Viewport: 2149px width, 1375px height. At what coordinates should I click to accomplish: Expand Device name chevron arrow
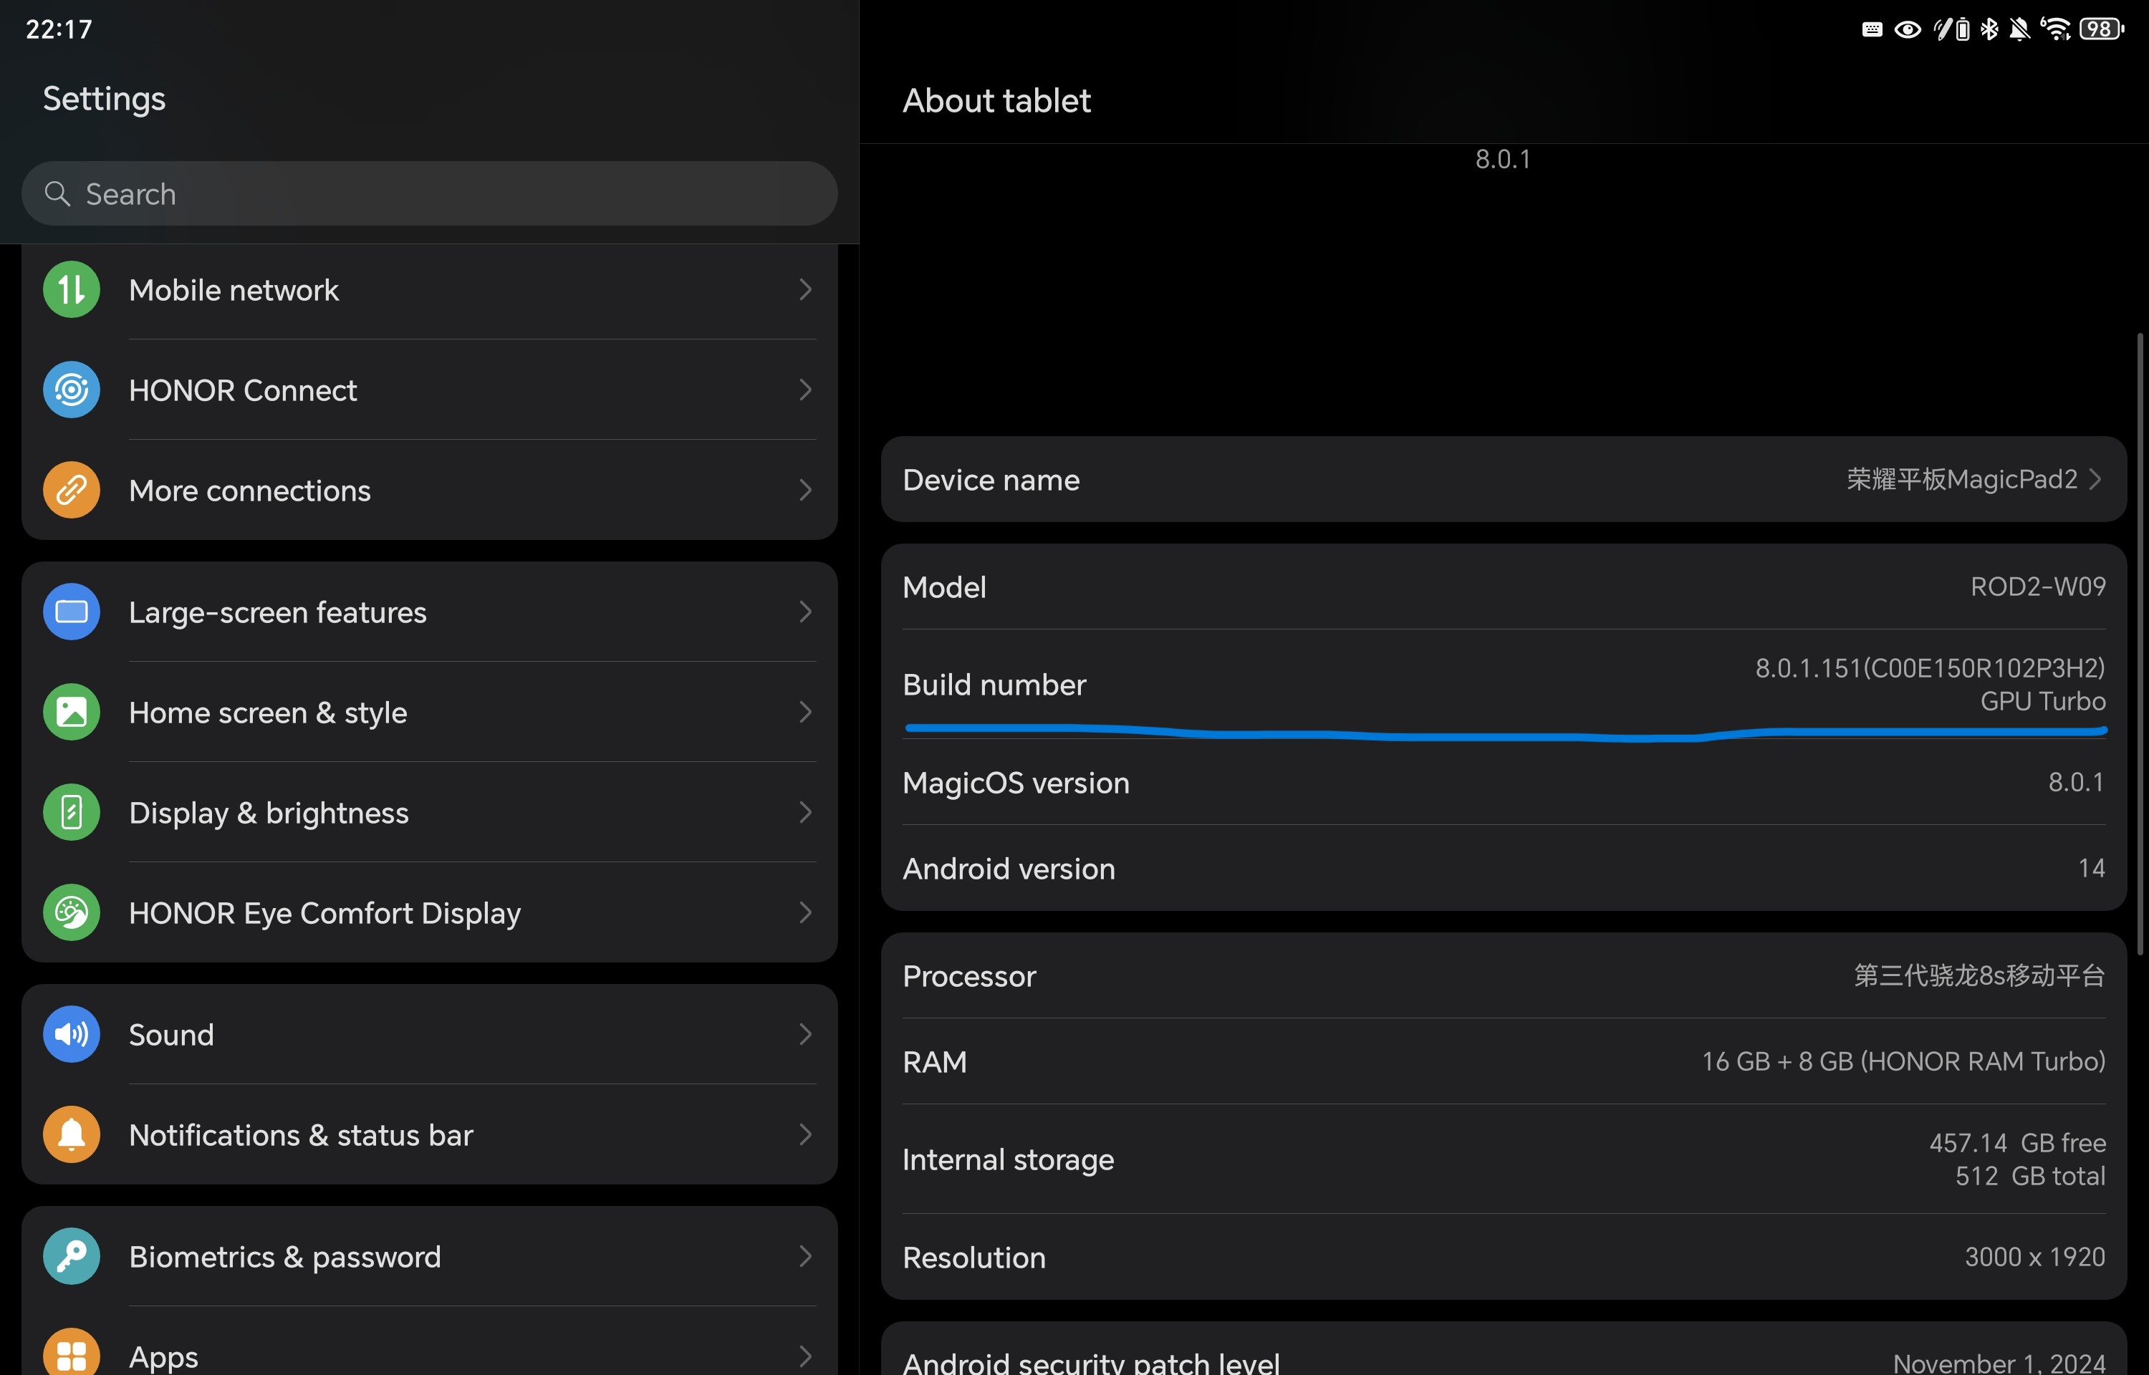(x=2095, y=480)
